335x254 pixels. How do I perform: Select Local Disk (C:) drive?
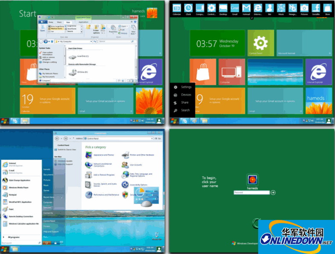click(79, 57)
